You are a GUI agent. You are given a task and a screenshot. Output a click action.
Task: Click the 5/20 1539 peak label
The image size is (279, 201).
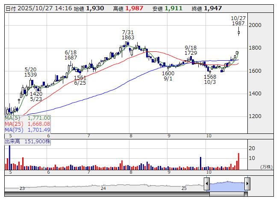pos(31,72)
